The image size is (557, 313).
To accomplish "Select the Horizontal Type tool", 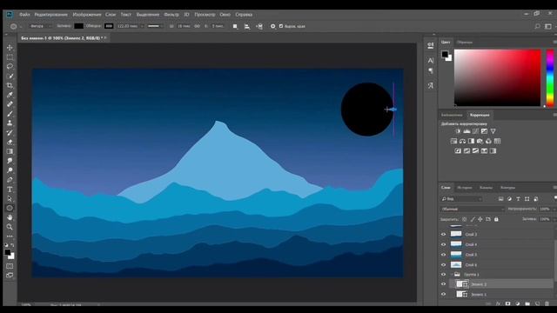I will tap(10, 190).
